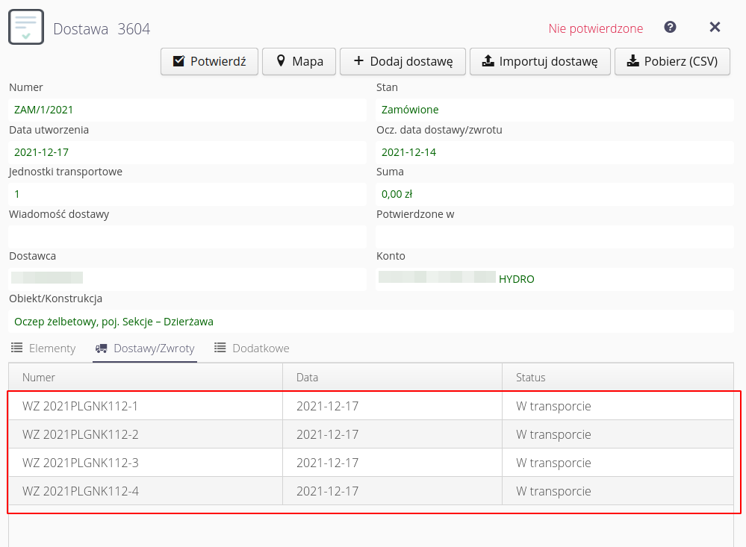
Task: Click the Importuj dostawę button
Action: pos(539,61)
